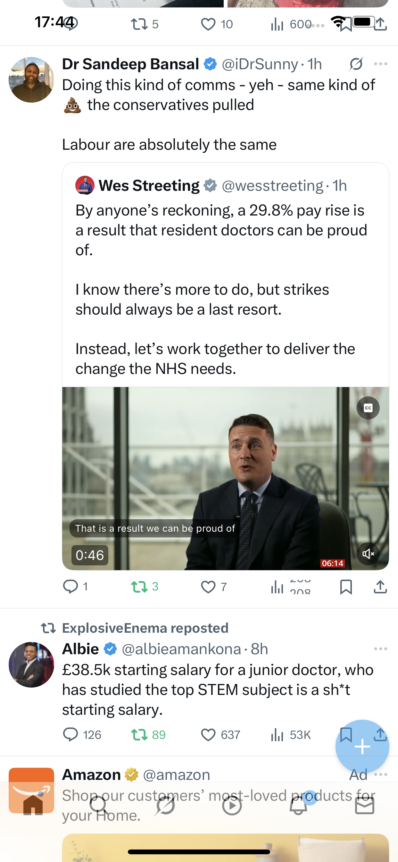Share Dr Sandeep Bansal's post
398x862 pixels.
click(380, 587)
